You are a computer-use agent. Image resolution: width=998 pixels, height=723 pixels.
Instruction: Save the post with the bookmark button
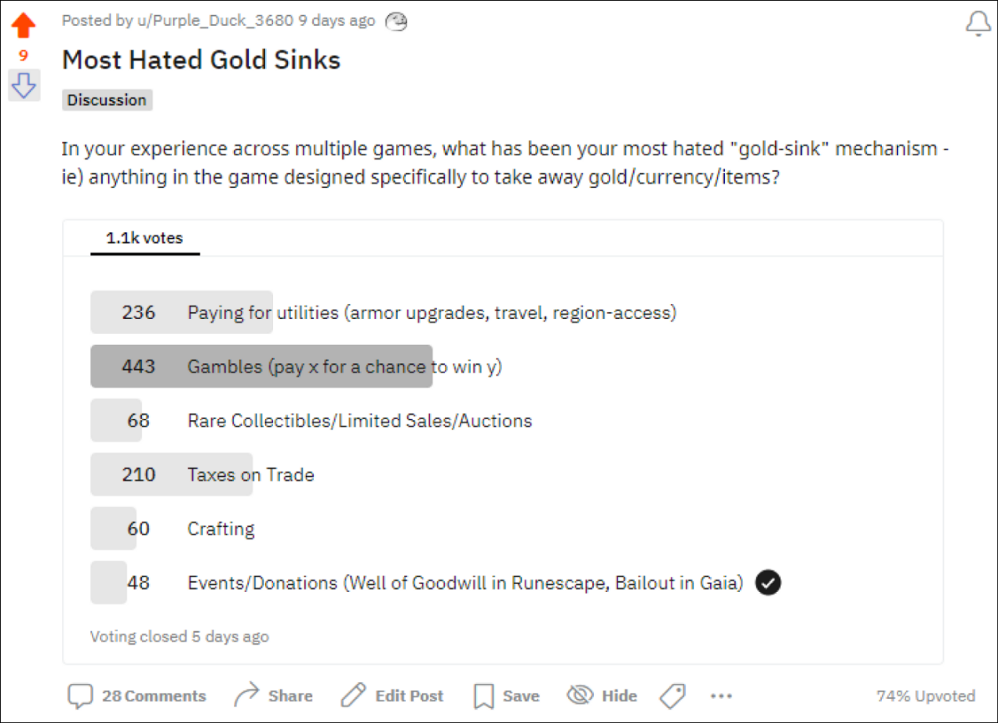point(506,696)
